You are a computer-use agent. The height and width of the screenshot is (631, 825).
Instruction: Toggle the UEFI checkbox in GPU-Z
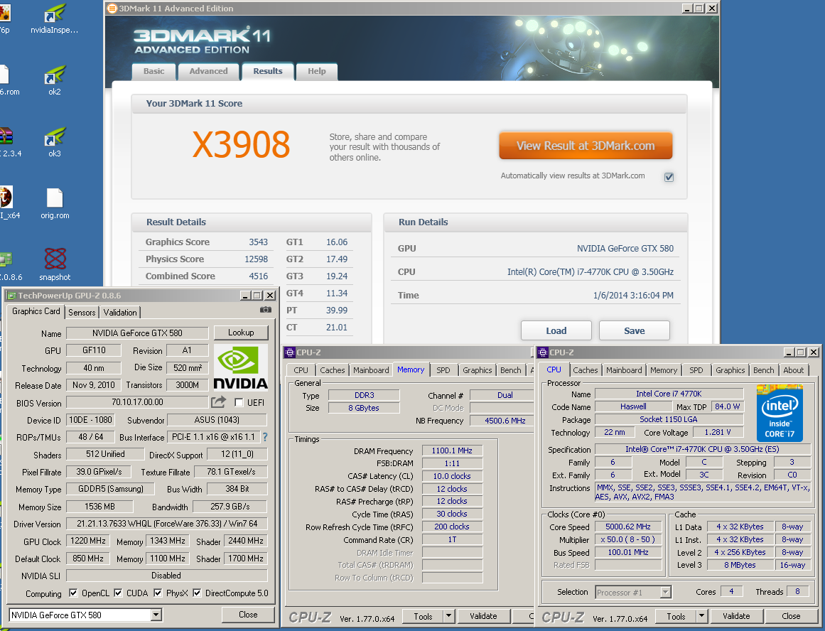(x=239, y=403)
